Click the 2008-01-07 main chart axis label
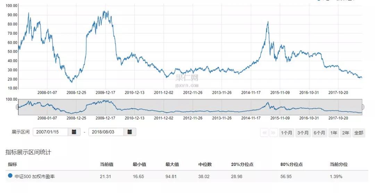Viewport: 375px width, 193px height. tap(47, 93)
